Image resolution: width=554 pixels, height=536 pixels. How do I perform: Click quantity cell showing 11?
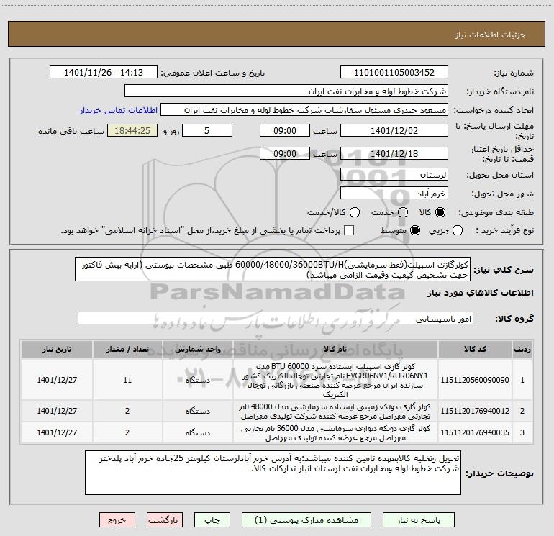pos(127,380)
